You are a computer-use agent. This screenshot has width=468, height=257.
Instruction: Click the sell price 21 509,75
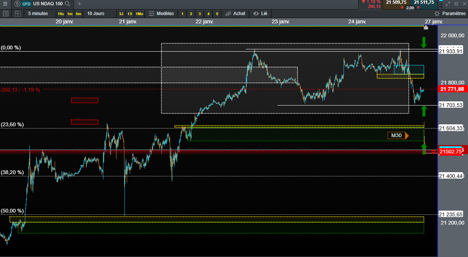tap(396, 2)
